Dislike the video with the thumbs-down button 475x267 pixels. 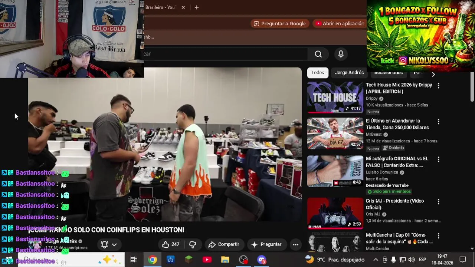point(193,244)
